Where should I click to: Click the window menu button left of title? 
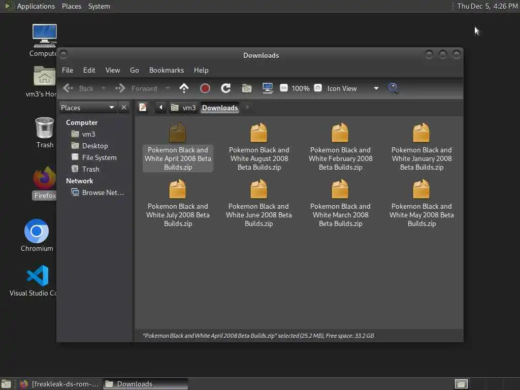63,54
